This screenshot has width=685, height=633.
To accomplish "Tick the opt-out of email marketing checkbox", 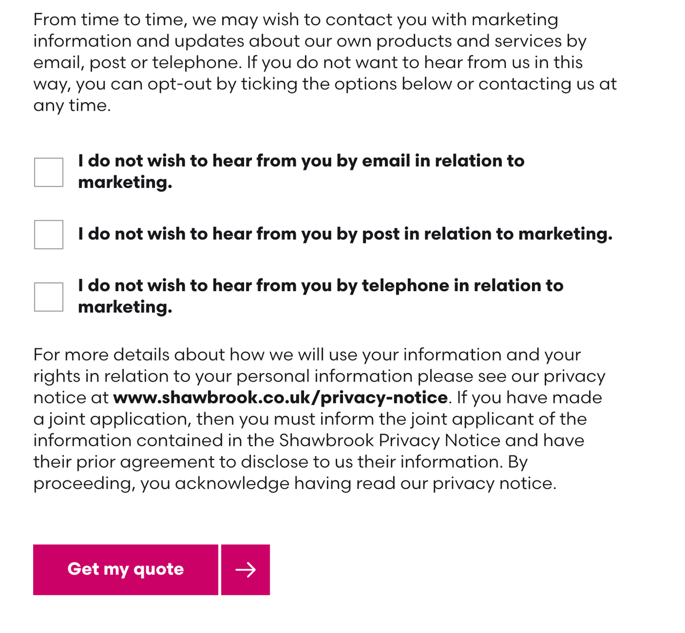I will tap(49, 172).
